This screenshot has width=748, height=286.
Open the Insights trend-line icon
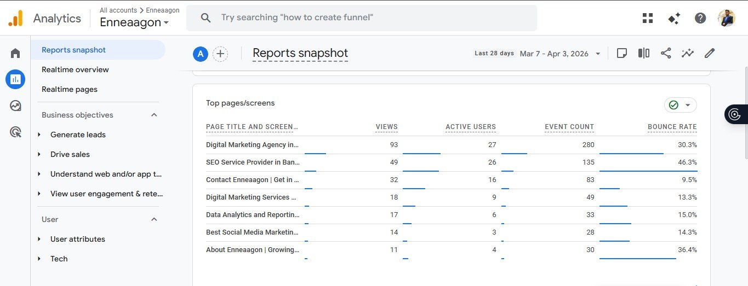[688, 53]
